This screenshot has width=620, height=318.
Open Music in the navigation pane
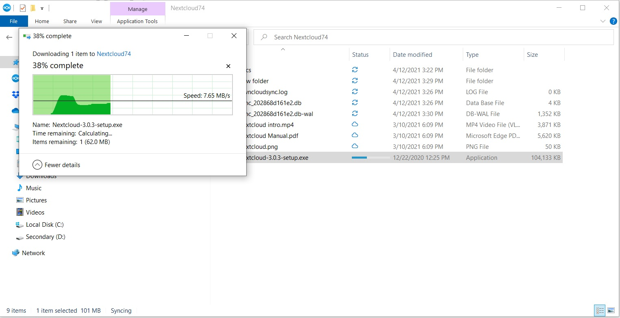tap(34, 188)
